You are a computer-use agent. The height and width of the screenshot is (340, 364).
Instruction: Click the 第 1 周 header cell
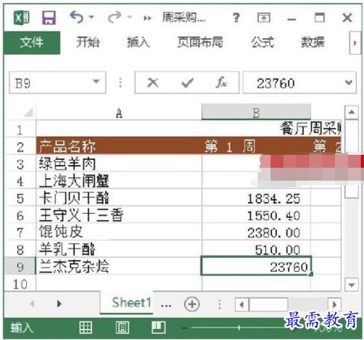pyautogui.click(x=256, y=146)
